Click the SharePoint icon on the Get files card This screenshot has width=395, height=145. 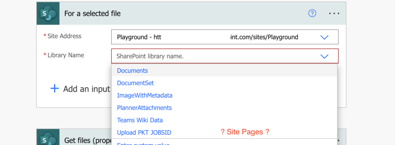coord(48,137)
